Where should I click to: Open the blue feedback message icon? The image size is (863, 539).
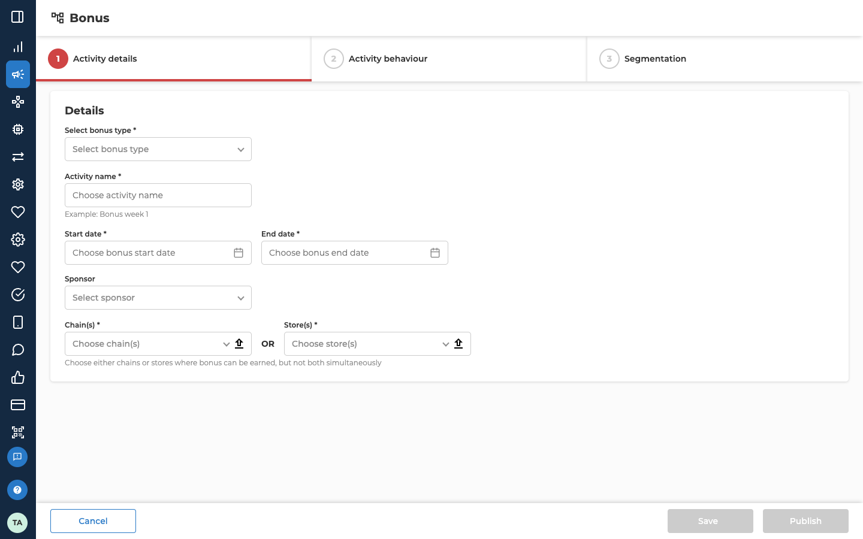pyautogui.click(x=17, y=457)
